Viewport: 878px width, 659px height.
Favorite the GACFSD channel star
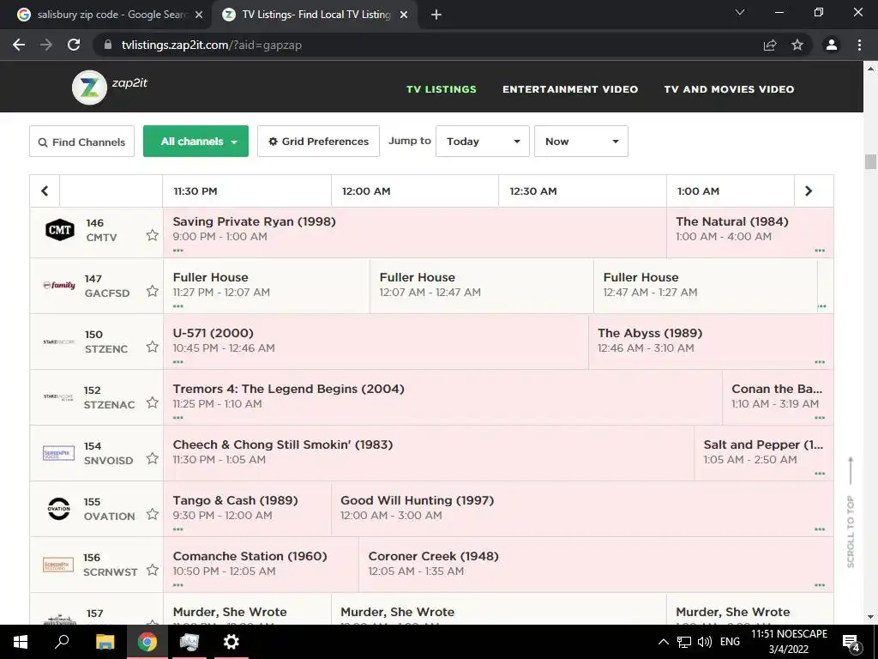coord(153,291)
